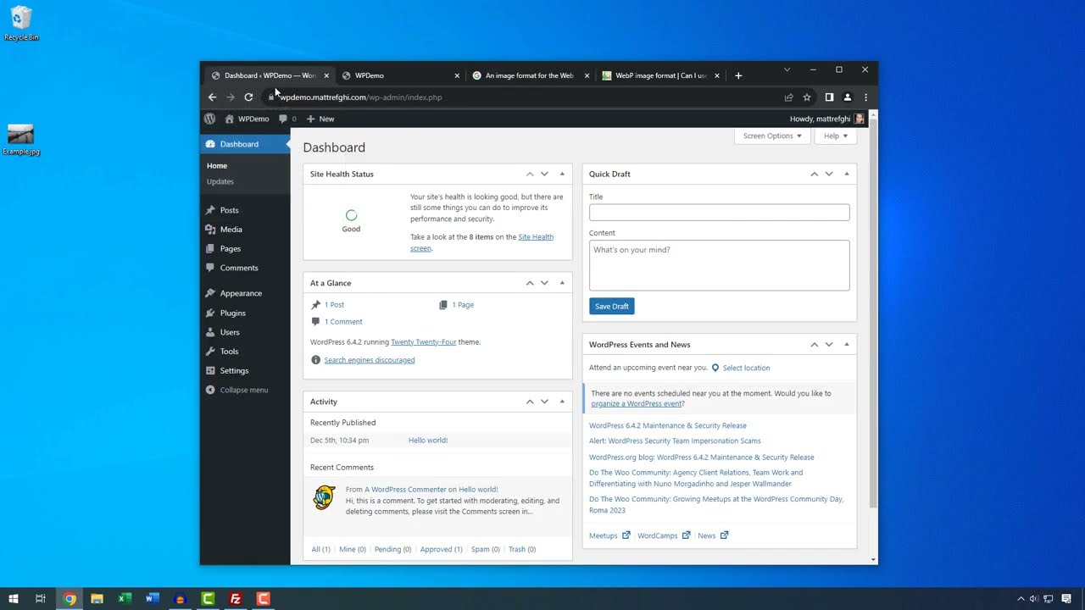The height and width of the screenshot is (610, 1085).
Task: Open Screen Options dropdown
Action: click(771, 136)
